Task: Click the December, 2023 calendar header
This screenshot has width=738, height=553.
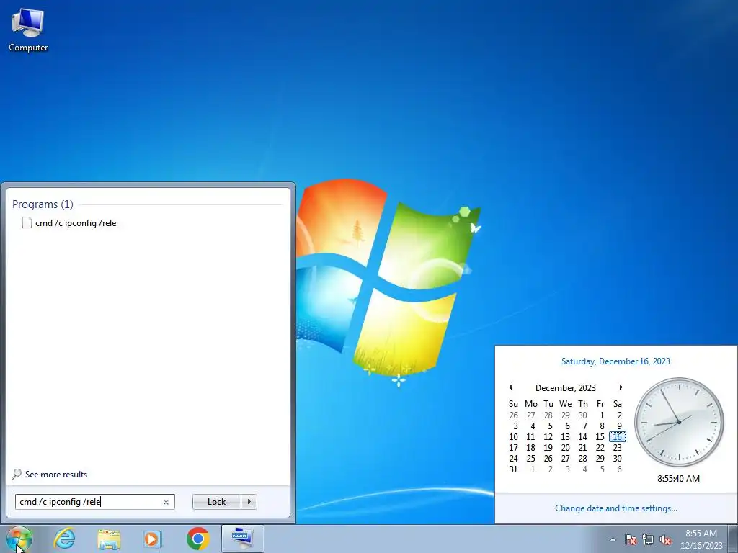Action: click(566, 387)
